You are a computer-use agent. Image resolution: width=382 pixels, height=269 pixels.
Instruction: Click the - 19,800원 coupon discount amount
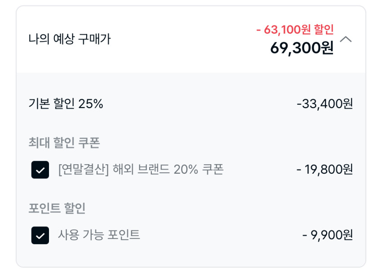(x=324, y=170)
